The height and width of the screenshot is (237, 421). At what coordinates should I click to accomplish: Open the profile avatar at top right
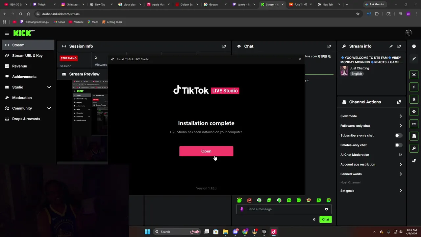(x=409, y=33)
